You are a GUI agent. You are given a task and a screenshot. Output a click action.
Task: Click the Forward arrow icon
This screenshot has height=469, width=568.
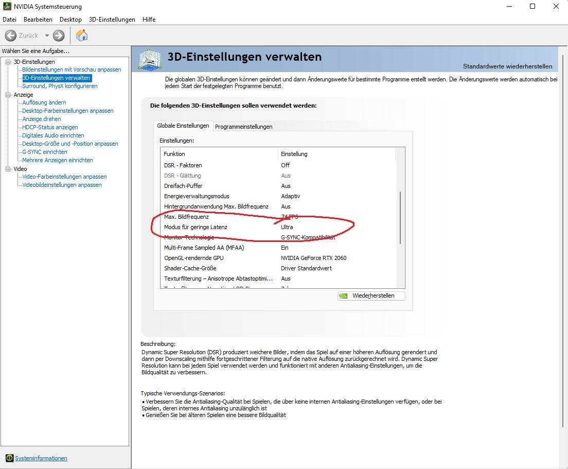tap(59, 36)
